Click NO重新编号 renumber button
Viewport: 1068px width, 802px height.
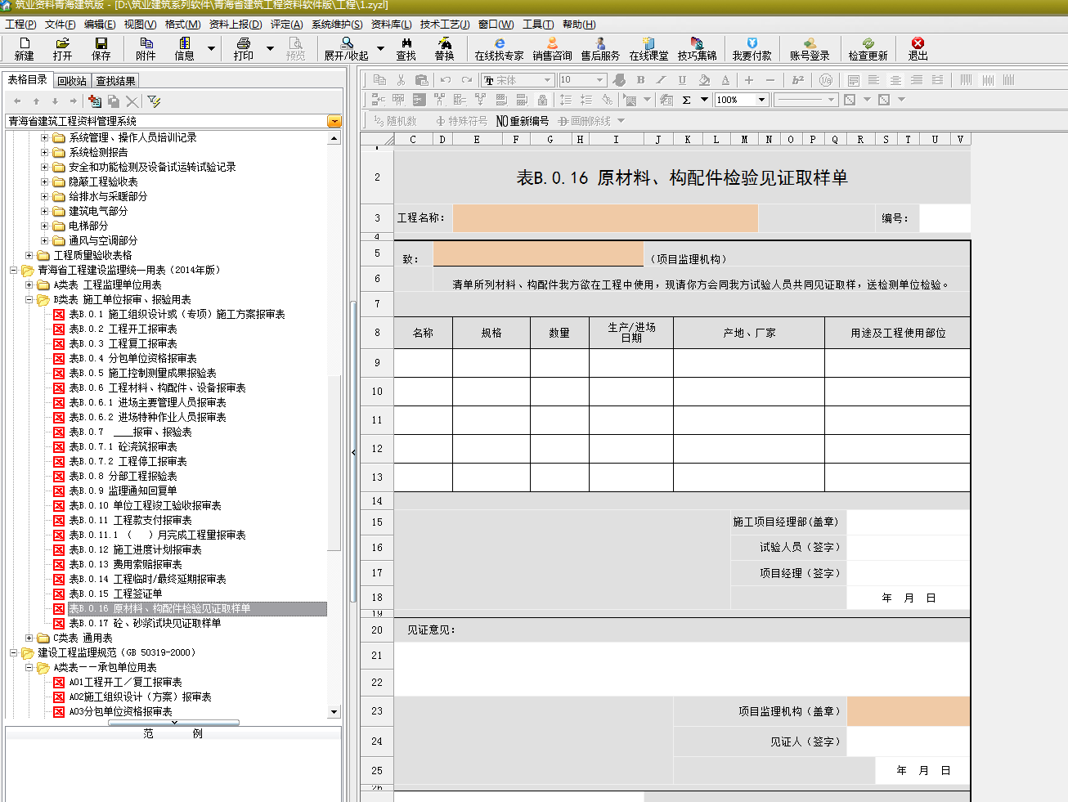523,121
